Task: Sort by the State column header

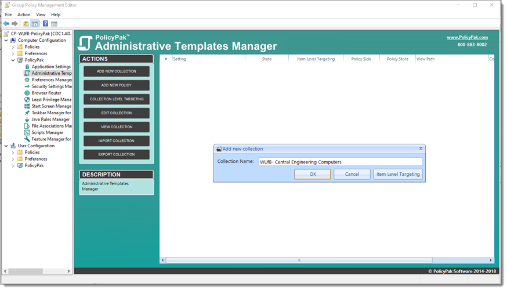Action: tap(267, 59)
